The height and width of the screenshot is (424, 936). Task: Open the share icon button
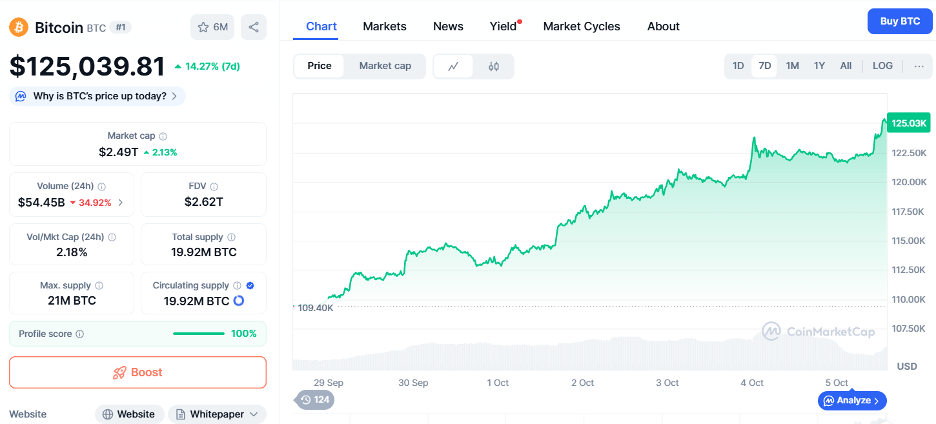pyautogui.click(x=254, y=27)
